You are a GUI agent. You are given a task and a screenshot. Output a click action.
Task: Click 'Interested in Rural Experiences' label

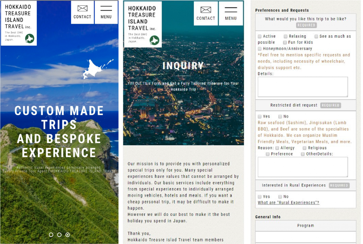[294, 185]
